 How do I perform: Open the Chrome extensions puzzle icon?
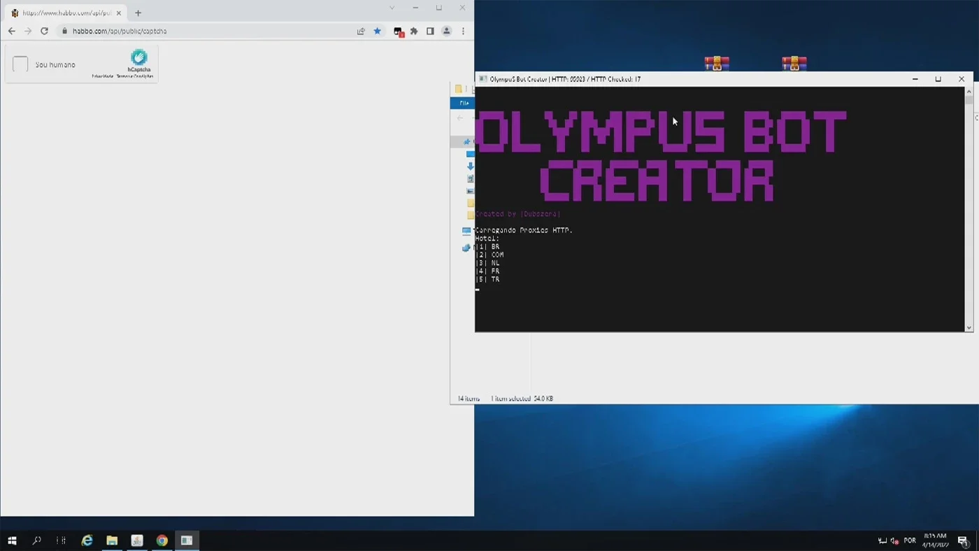pyautogui.click(x=414, y=31)
